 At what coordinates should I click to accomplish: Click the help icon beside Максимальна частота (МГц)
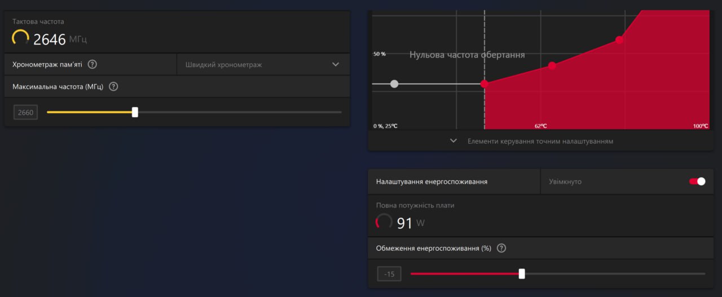[113, 87]
